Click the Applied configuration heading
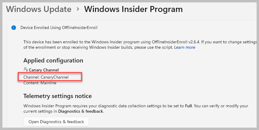The height and width of the screenshot is (130, 259). click(53, 60)
